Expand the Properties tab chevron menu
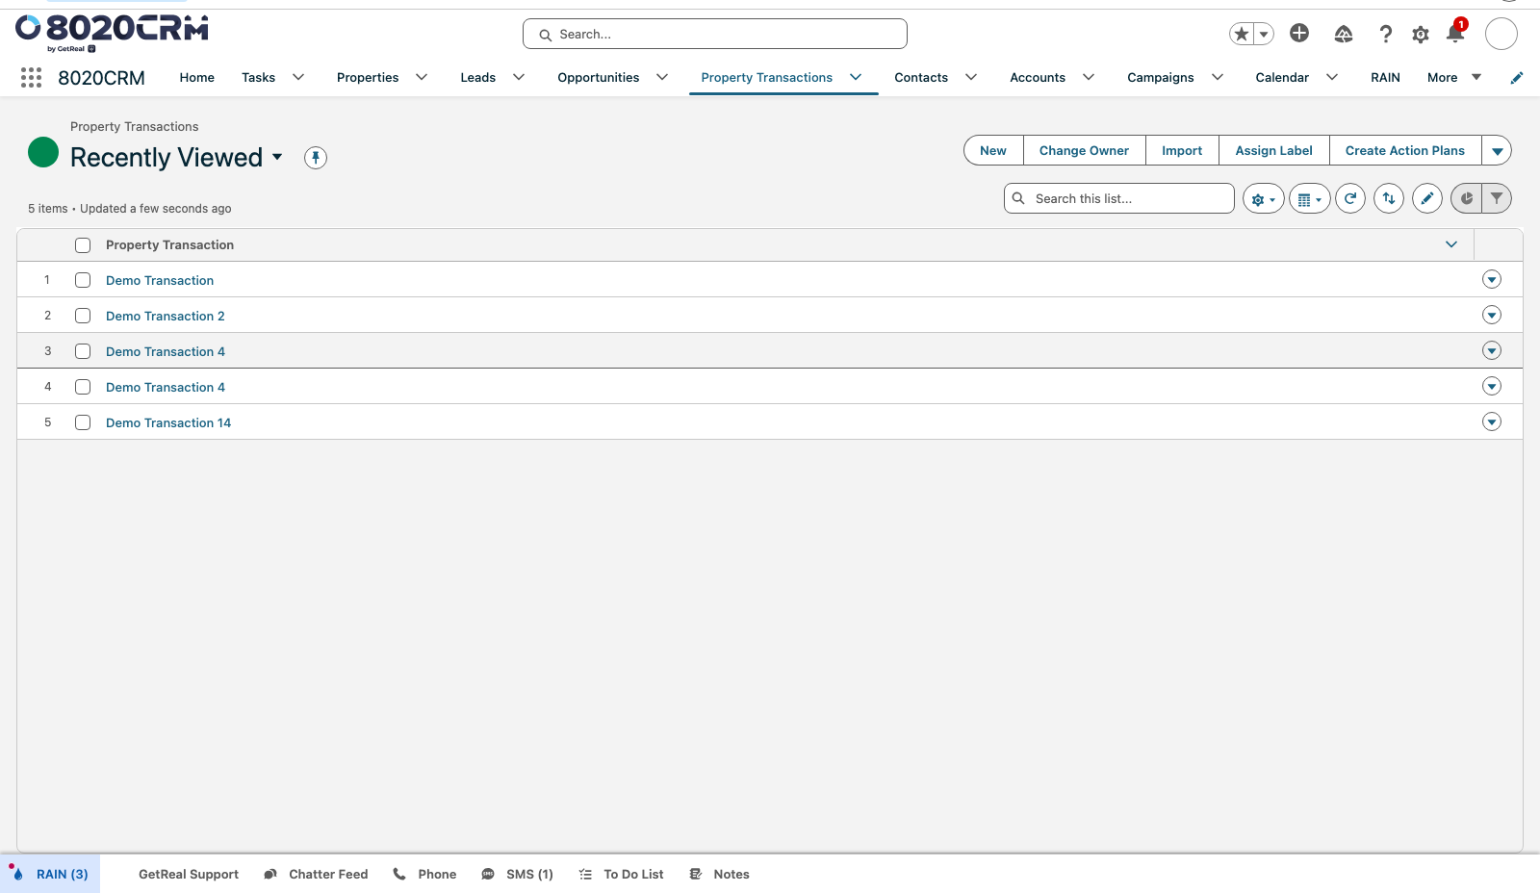Image resolution: width=1540 pixels, height=893 pixels. [422, 78]
